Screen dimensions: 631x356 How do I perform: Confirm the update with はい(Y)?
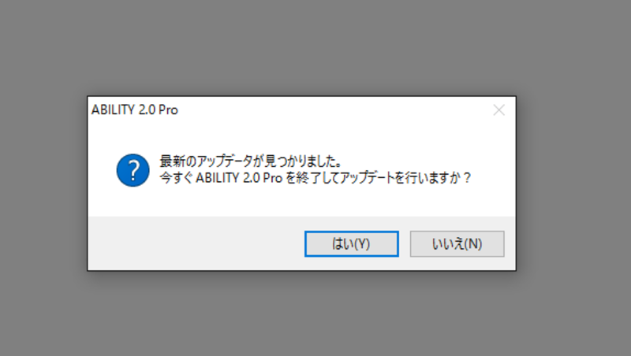tap(351, 244)
